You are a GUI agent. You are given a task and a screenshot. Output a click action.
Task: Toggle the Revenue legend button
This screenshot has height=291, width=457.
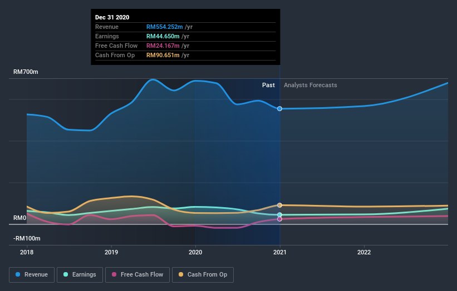pos(32,275)
